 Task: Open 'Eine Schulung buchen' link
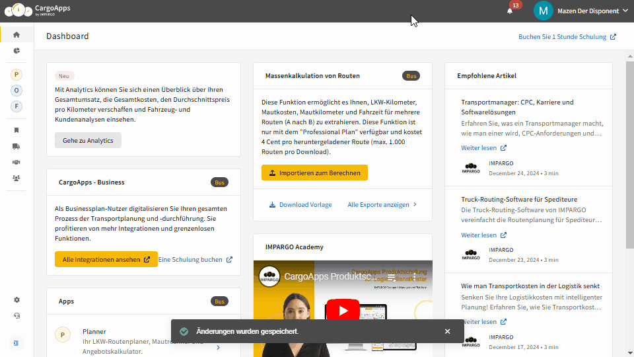pos(195,259)
